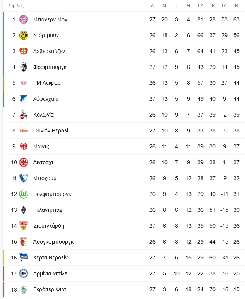Click the Köln goat crest icon
This screenshot has width=245, height=299.
tap(24, 115)
